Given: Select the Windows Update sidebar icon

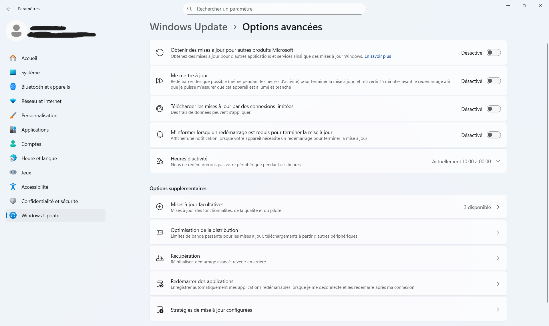Looking at the screenshot, I should tap(13, 215).
